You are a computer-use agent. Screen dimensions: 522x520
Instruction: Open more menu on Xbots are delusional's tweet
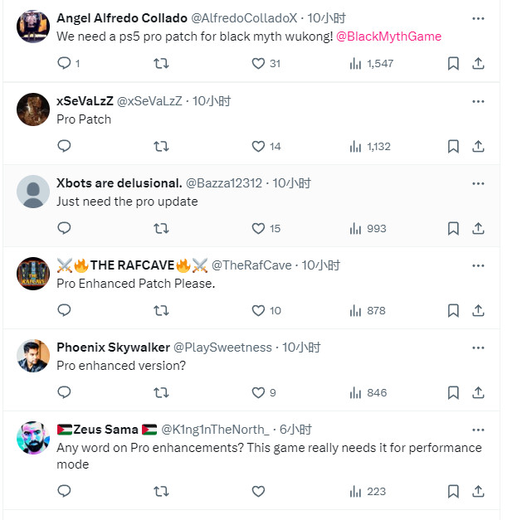(478, 183)
